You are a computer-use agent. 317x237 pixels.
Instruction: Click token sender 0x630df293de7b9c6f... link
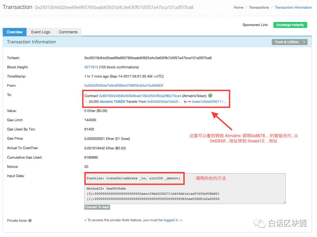click(164, 101)
